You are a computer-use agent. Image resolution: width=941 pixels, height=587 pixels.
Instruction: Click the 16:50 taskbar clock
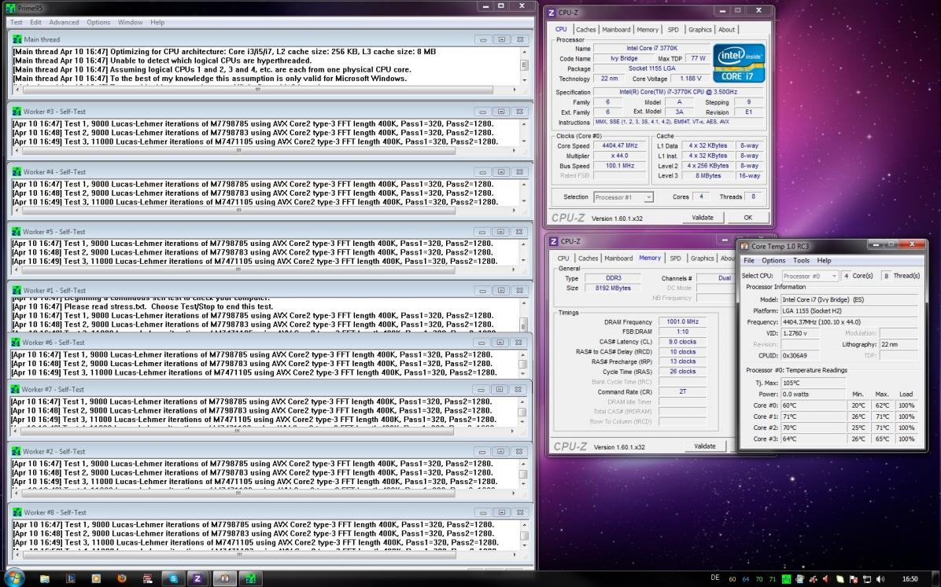910,579
